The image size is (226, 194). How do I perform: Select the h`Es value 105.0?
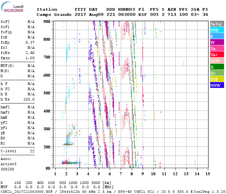coord(29,99)
